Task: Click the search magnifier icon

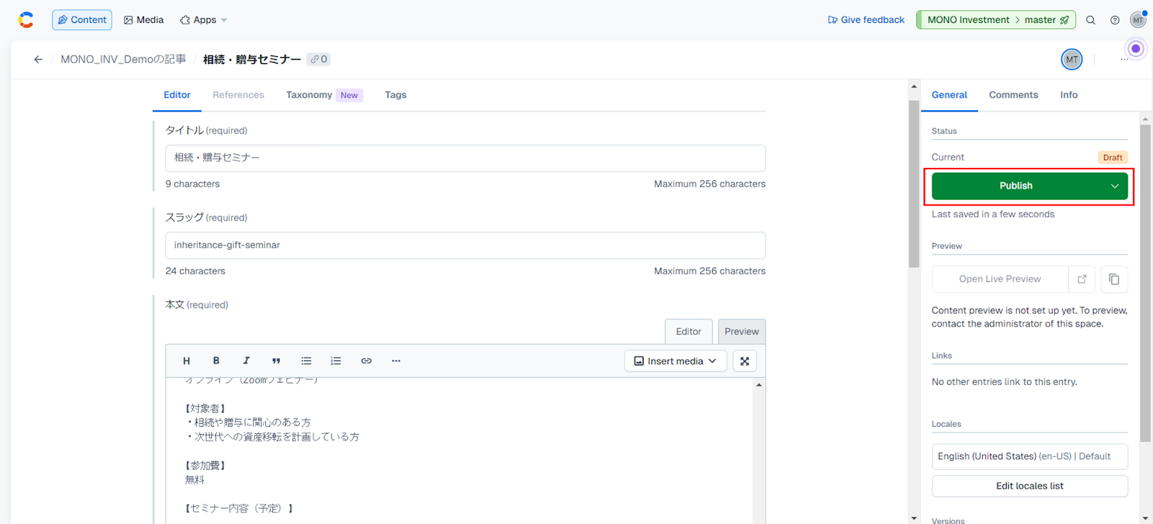Action: 1091,20
